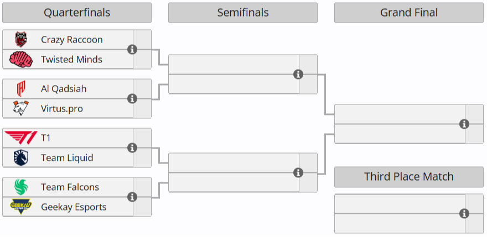Click the Al Qadsiah team logo

(21, 88)
